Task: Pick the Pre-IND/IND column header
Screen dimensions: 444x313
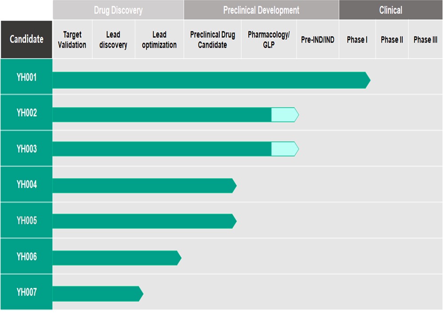Action: tap(317, 39)
